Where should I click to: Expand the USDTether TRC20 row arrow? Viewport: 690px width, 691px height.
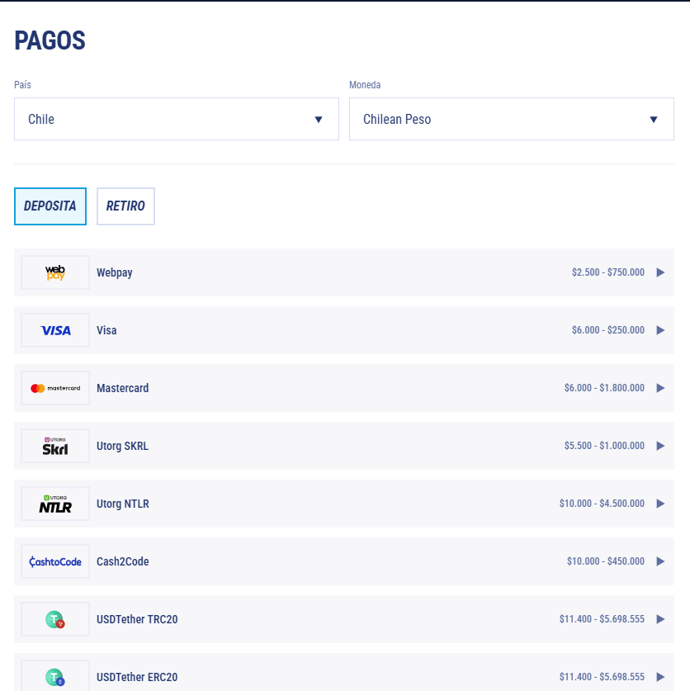660,619
